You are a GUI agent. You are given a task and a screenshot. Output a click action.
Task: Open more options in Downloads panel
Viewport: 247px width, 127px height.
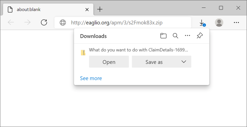click(187, 36)
